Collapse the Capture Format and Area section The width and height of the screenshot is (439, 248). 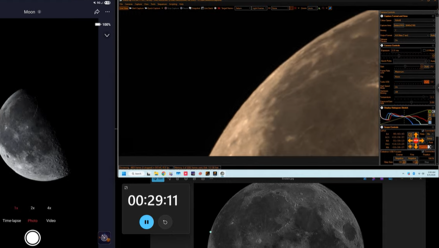[x=382, y=16]
